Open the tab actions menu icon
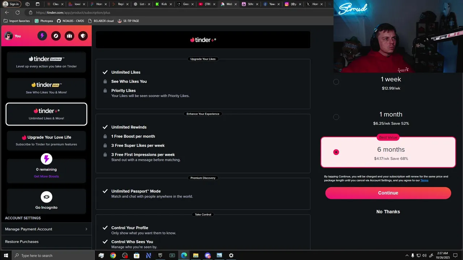Screen dimensions: 463x260 pos(38,4)
